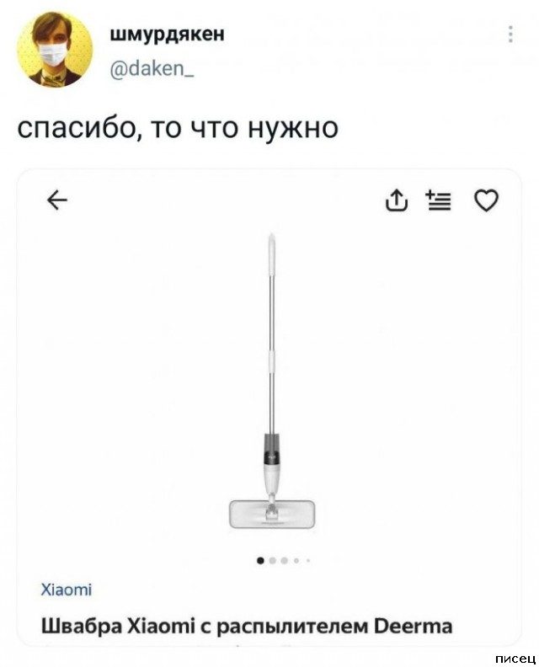Select the first active gallery dot

[x=261, y=560]
